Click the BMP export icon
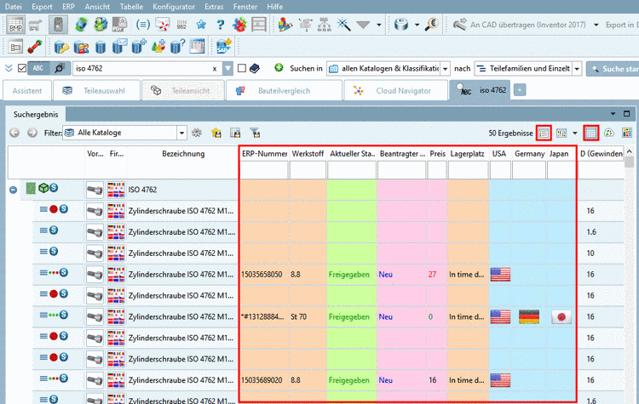639x404 pixels. pos(14,26)
